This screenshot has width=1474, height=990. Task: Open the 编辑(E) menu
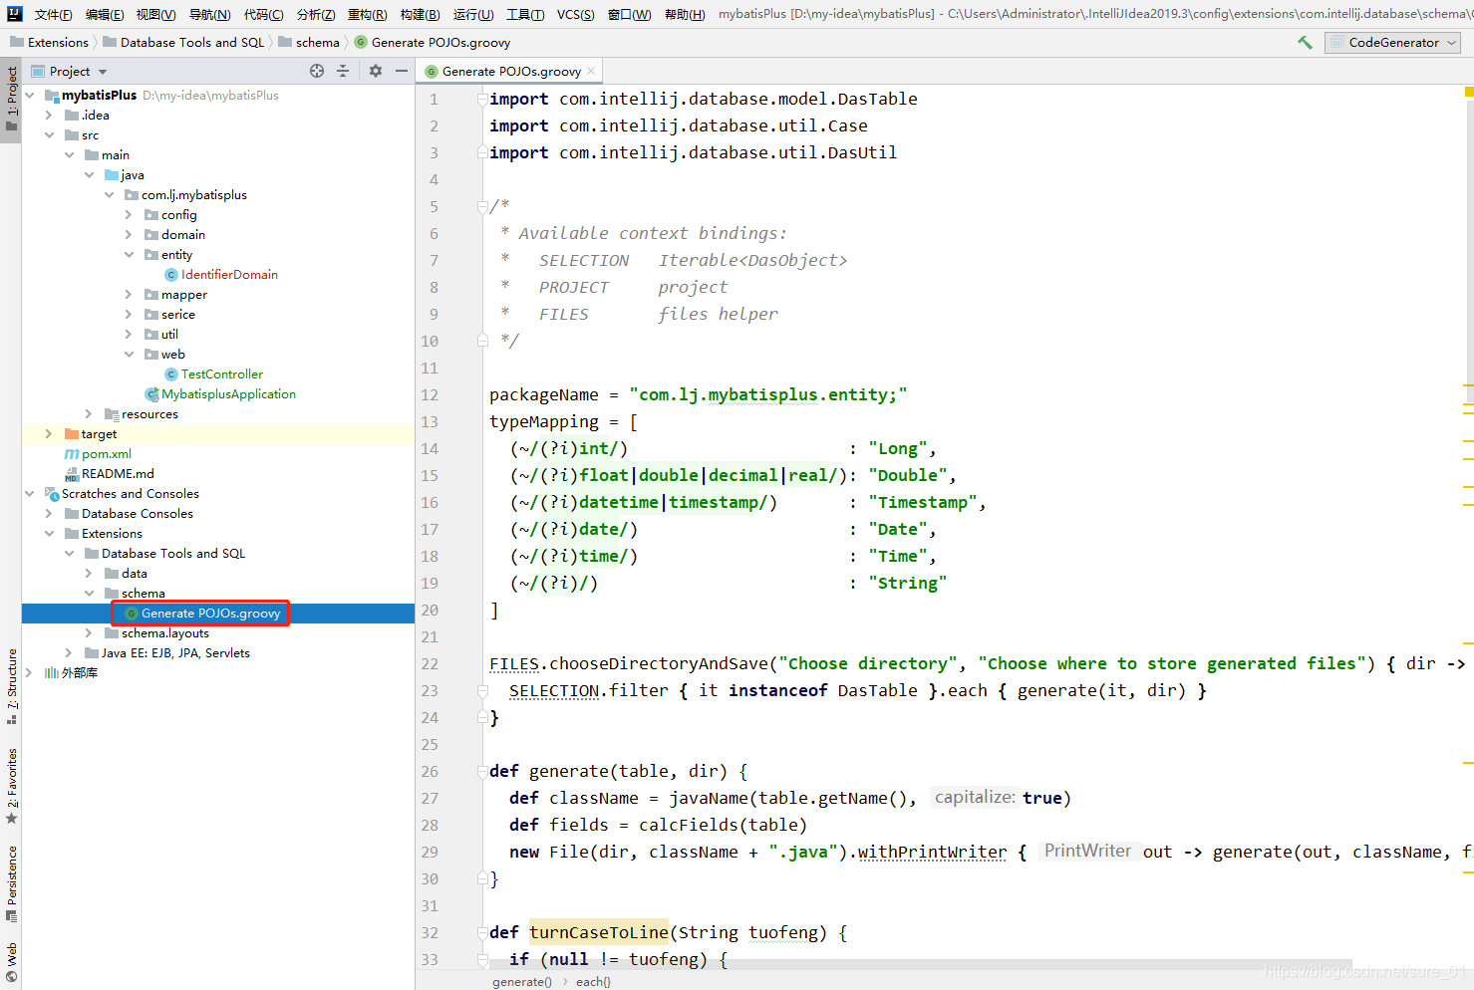point(105,14)
